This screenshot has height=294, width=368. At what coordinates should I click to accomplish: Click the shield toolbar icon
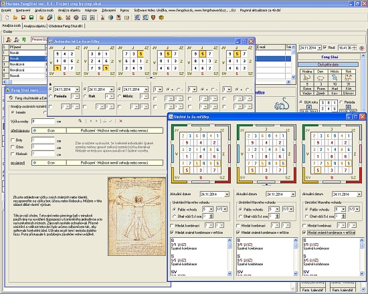click(x=153, y=17)
